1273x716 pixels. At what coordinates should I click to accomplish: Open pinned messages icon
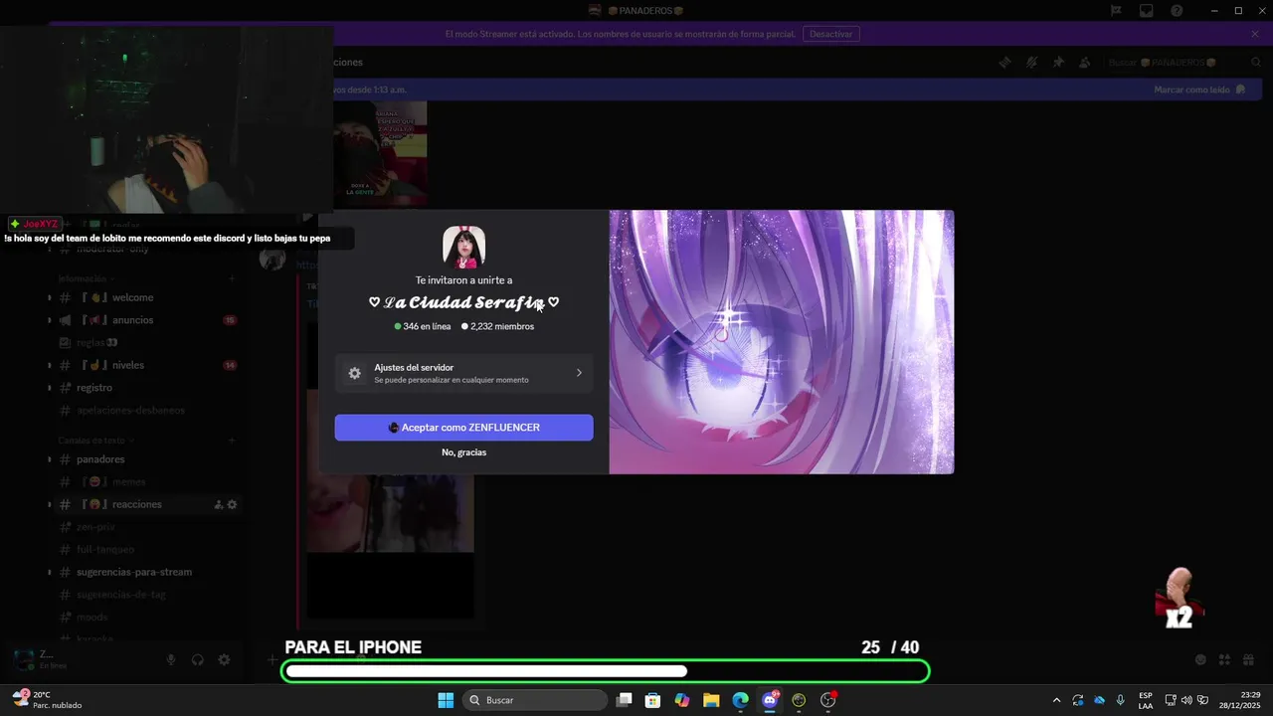pyautogui.click(x=1058, y=62)
